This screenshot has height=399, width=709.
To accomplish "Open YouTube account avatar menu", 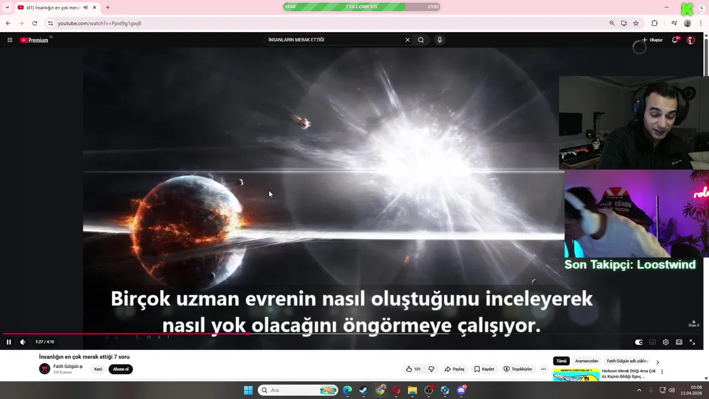I will click(x=691, y=40).
